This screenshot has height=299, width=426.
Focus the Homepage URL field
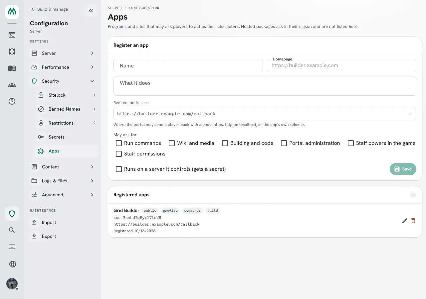coord(341,65)
